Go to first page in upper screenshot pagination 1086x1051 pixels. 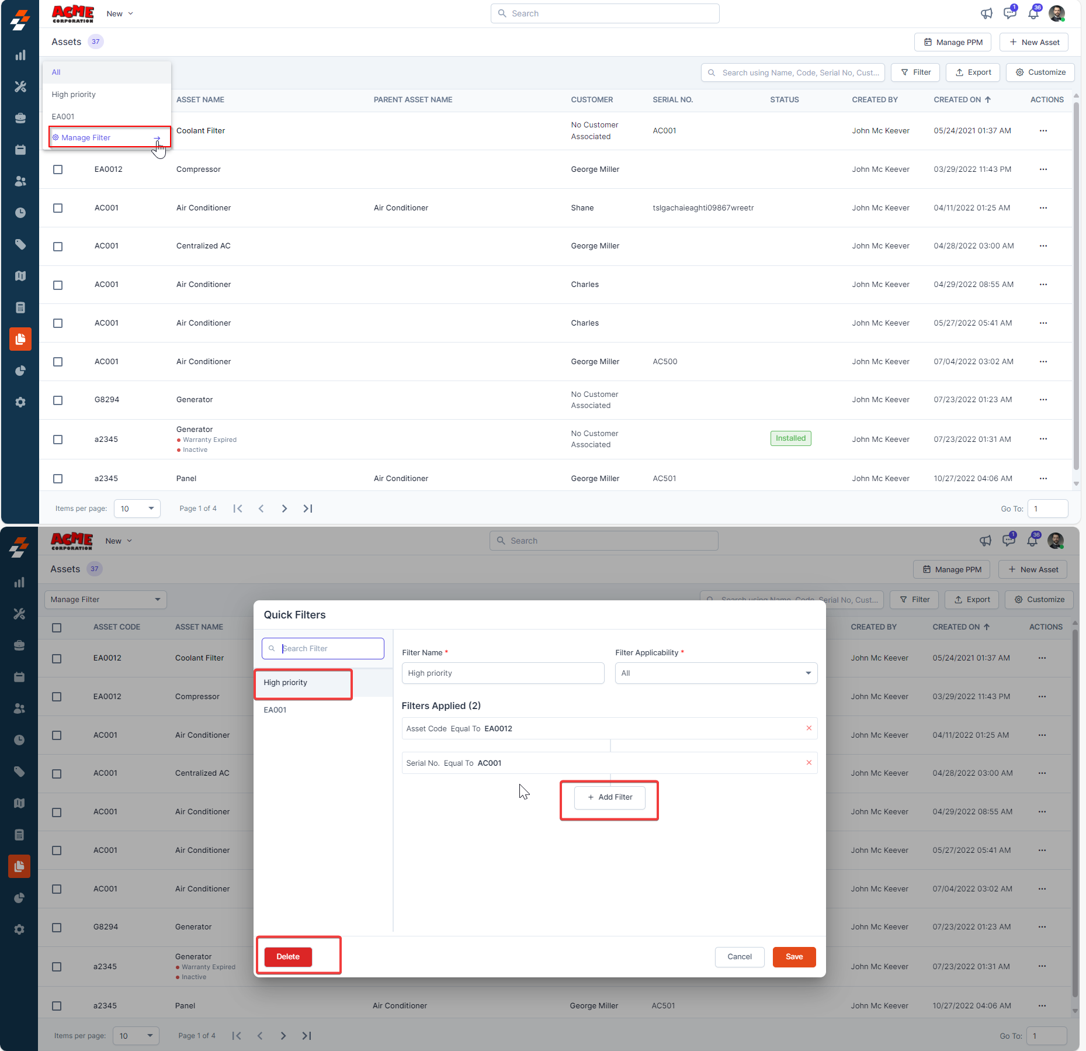pos(238,509)
